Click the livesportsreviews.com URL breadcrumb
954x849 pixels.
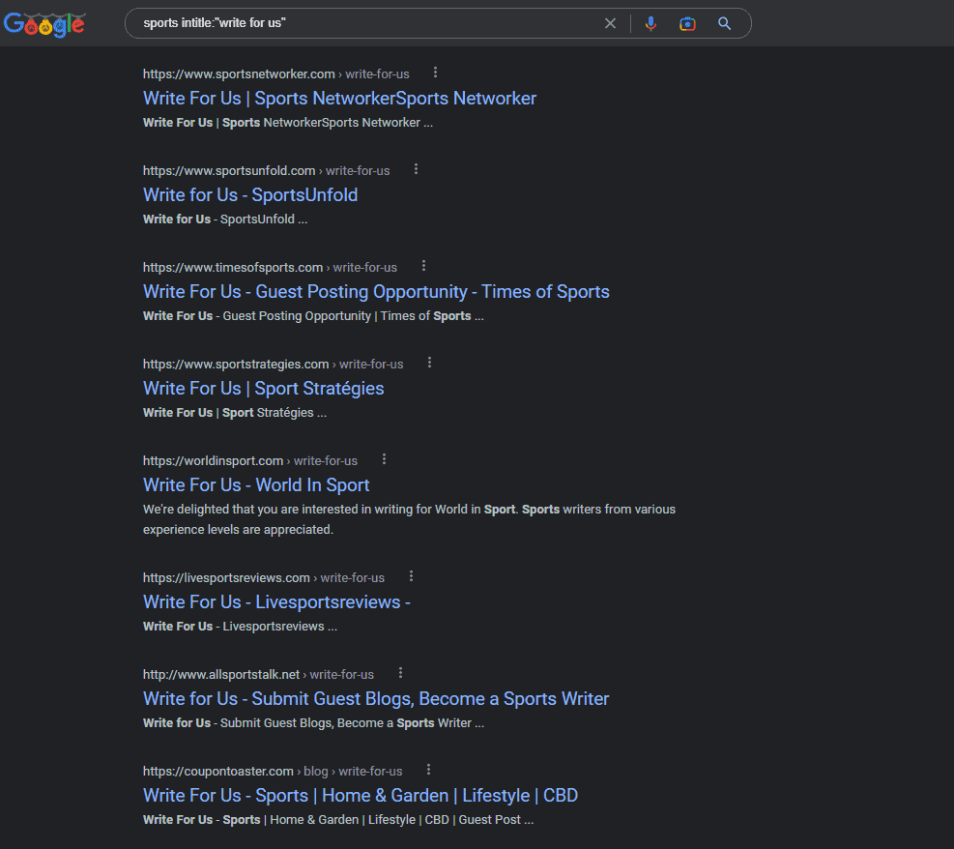click(264, 578)
